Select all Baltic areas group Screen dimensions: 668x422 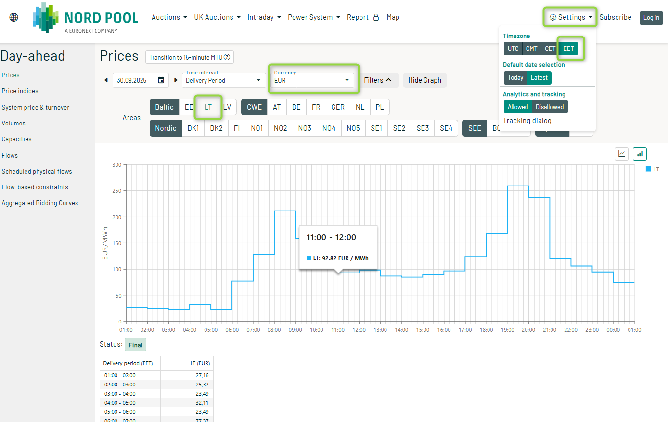coord(164,107)
